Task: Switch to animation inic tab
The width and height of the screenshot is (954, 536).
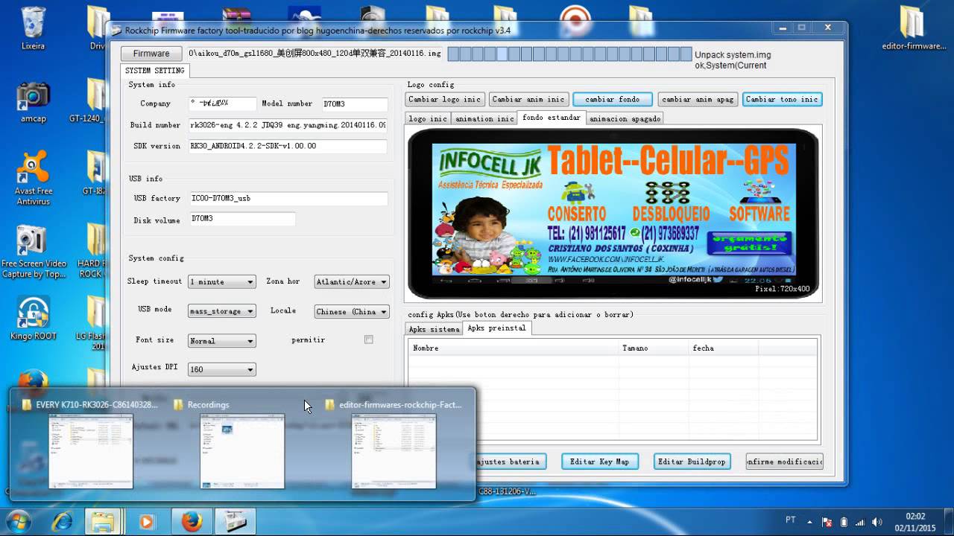Action: point(484,118)
